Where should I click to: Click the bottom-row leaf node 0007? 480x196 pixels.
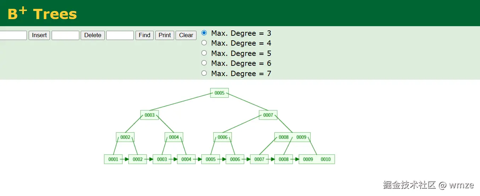point(259,159)
